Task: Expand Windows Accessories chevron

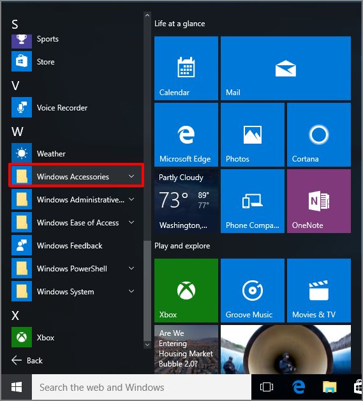Action: point(131,176)
